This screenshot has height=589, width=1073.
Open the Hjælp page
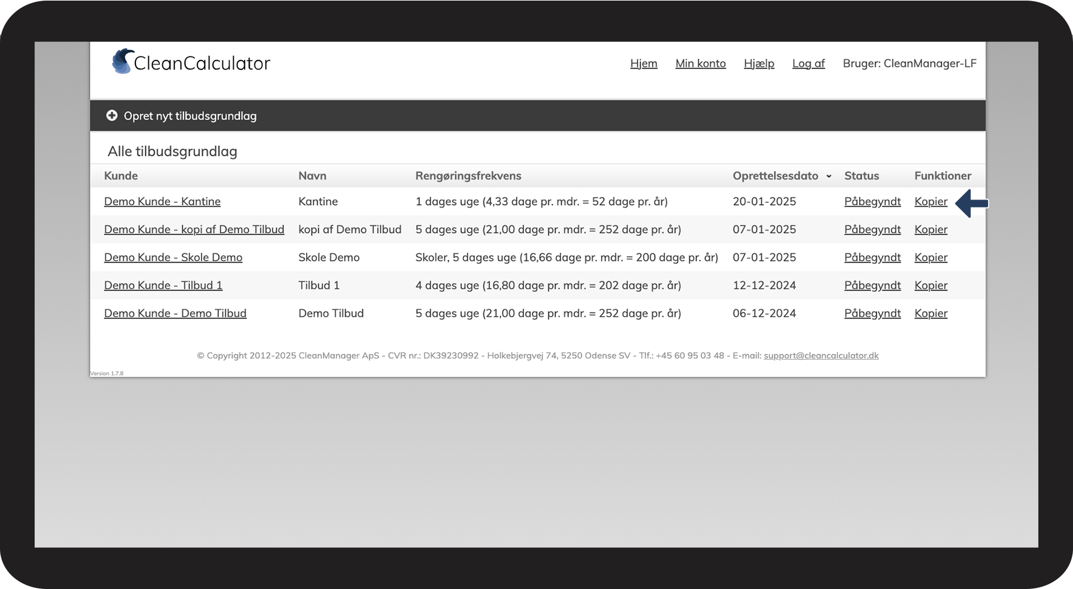pos(759,63)
